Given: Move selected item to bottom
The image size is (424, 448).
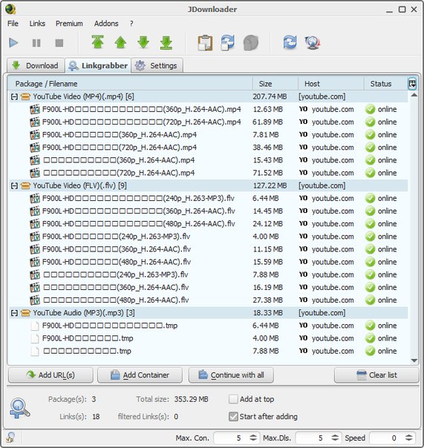Looking at the screenshot, I should pos(166,42).
